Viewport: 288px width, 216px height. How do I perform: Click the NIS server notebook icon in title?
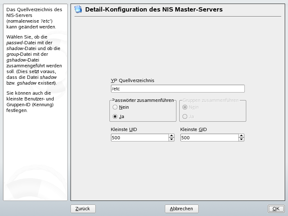(77, 9)
